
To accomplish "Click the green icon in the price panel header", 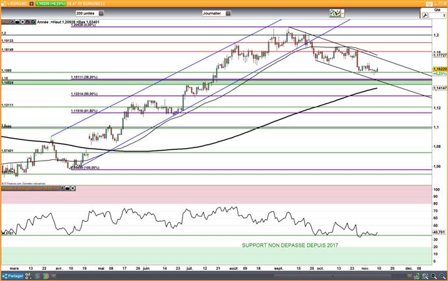I will 33,22.
